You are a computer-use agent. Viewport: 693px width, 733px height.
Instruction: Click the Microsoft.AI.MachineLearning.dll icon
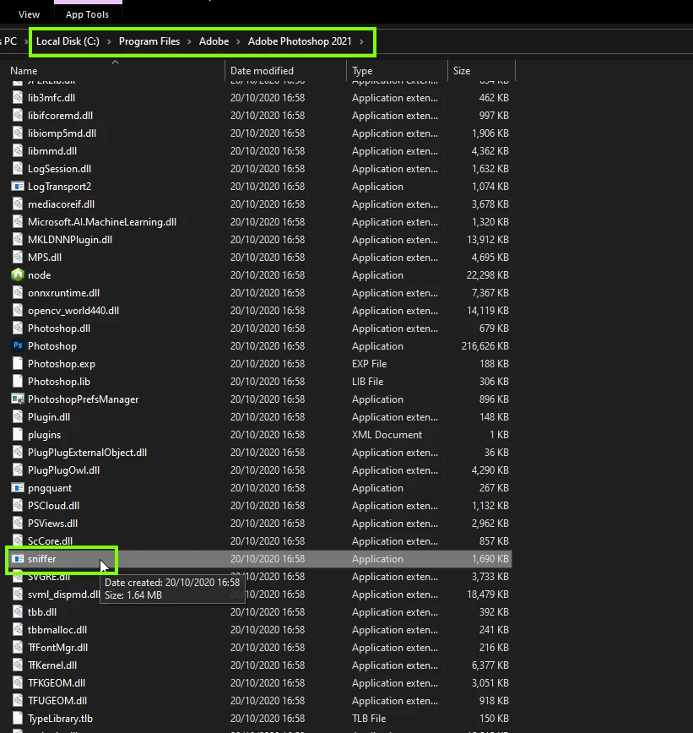[x=17, y=221]
